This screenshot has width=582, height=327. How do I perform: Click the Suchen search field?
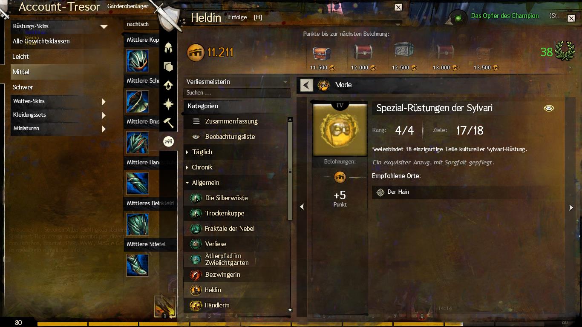[237, 93]
